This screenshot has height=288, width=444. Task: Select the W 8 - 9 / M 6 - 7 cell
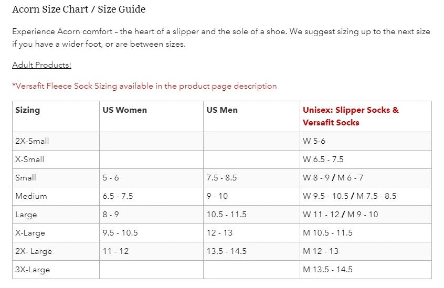[333, 178]
